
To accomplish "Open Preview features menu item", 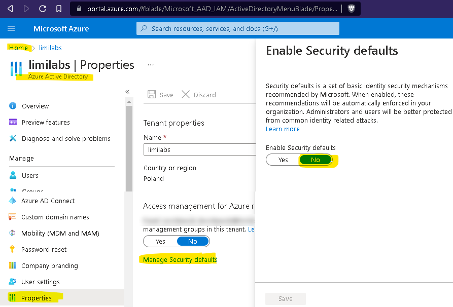I will point(46,122).
